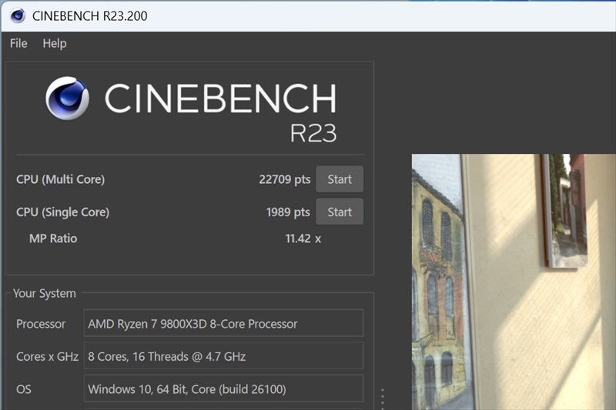
Task: Start the CPU Multi Core test
Action: pos(340,179)
